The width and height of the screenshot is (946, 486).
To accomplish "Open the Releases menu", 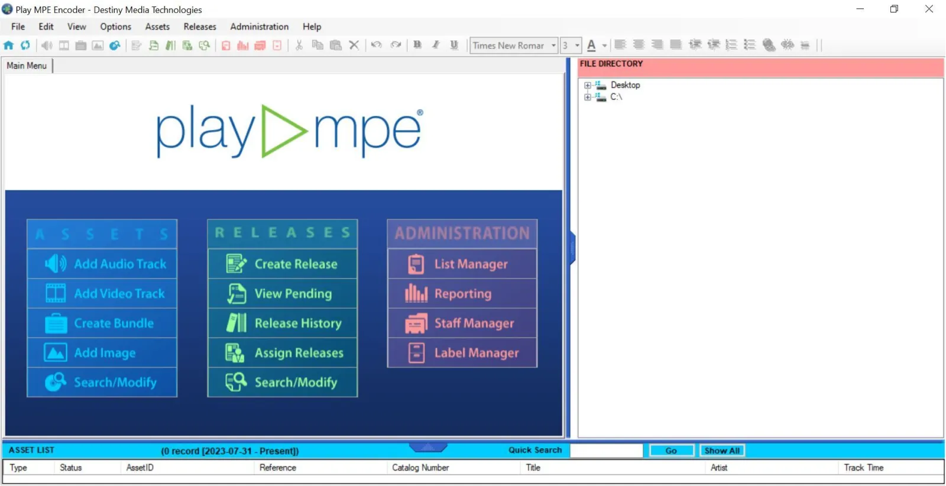I will (200, 27).
